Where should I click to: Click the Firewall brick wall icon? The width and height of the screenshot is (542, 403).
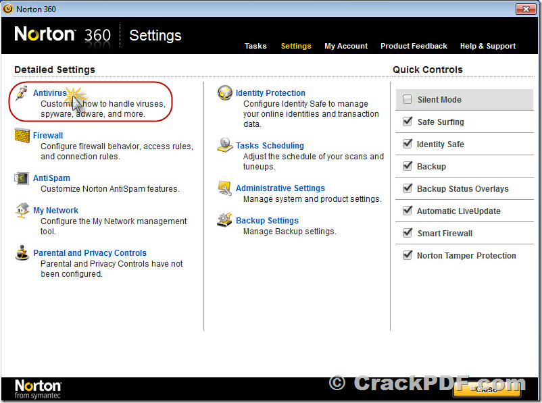tap(22, 135)
